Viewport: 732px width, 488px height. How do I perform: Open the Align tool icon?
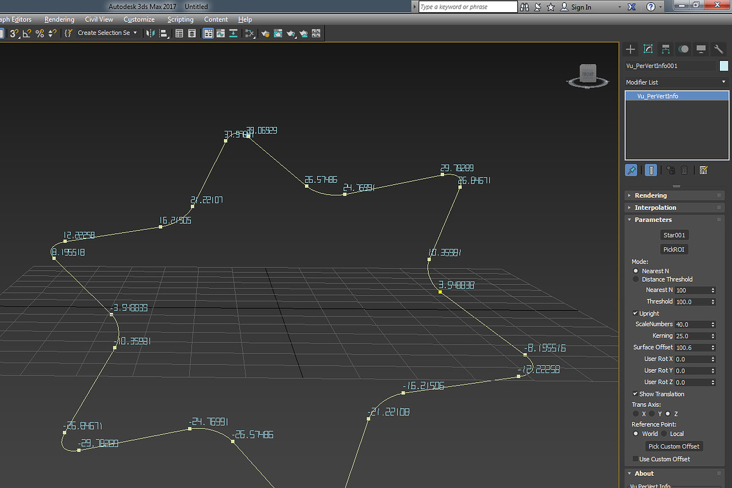pos(164,33)
